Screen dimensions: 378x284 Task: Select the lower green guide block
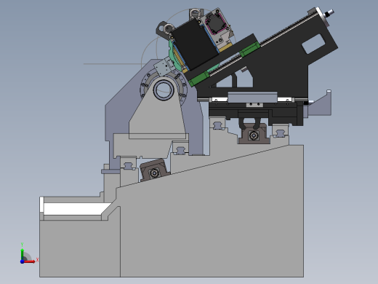(198, 79)
